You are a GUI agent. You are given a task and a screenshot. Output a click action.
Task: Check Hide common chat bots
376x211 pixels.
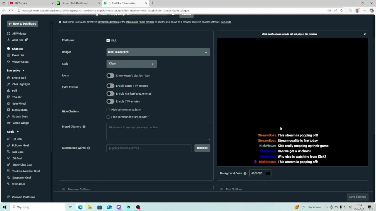(108, 110)
